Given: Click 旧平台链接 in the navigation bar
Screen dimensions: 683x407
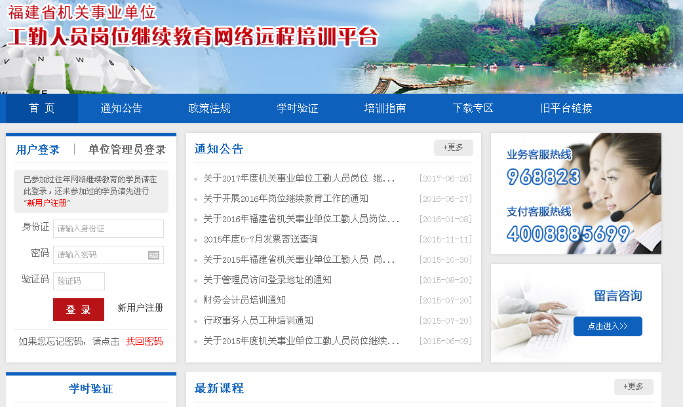Looking at the screenshot, I should (566, 109).
